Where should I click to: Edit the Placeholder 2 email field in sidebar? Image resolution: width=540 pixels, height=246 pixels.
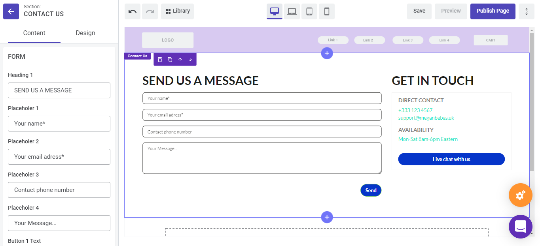point(59,157)
